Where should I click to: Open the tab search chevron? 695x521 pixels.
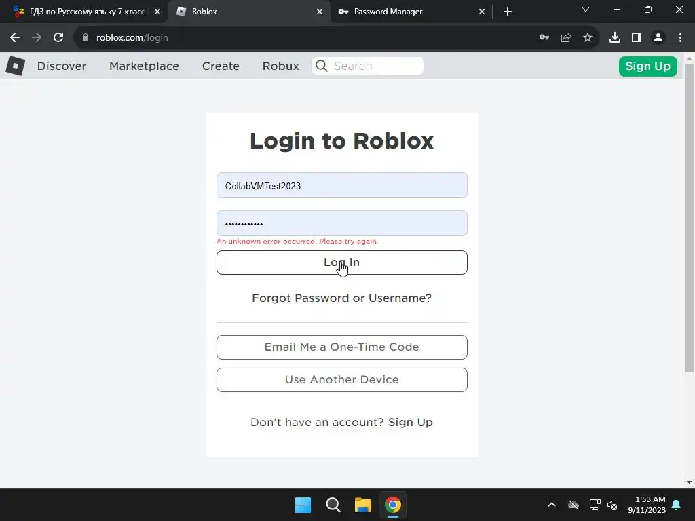586,9
